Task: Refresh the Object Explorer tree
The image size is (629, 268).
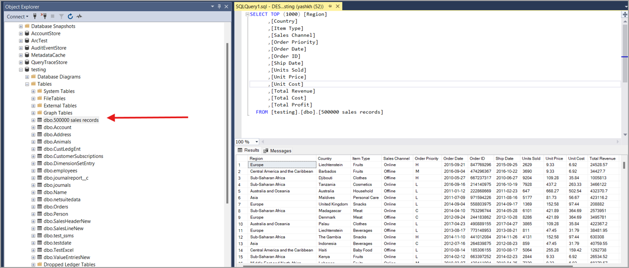Action: 70,17
